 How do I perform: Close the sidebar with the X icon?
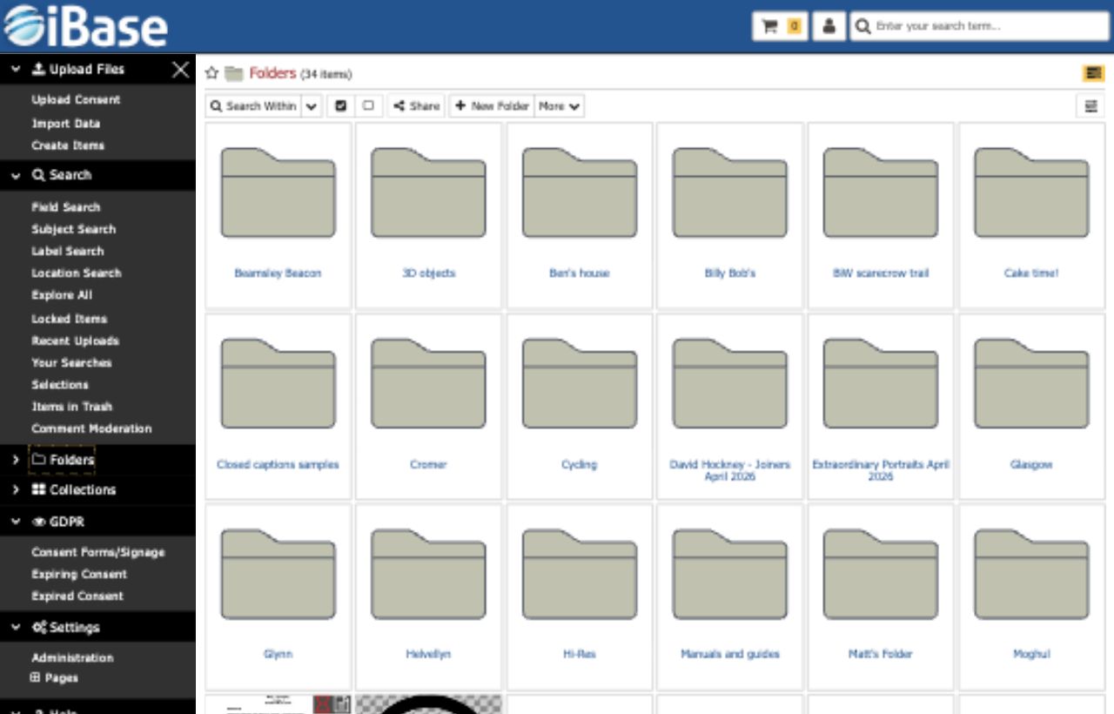tap(180, 70)
